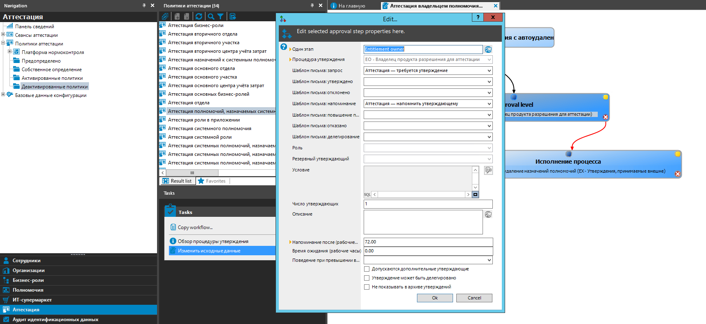The height and width of the screenshot is (324, 706).
Task: Click the Описание text area
Action: pyautogui.click(x=423, y=222)
